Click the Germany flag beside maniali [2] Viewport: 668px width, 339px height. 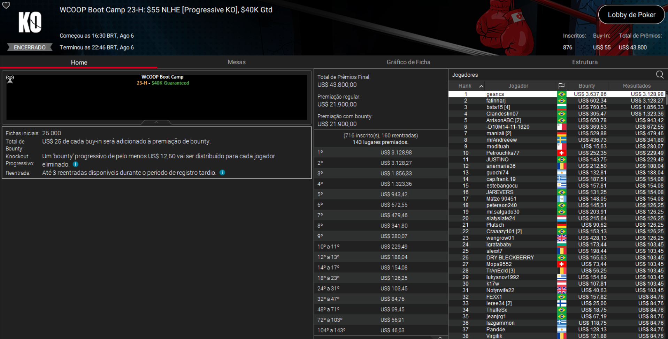[561, 134]
